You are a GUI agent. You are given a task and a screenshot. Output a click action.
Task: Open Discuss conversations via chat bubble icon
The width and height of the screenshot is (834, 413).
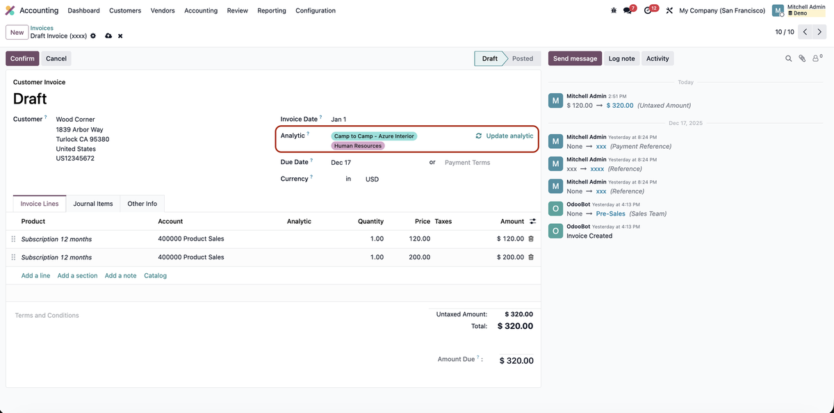click(625, 10)
